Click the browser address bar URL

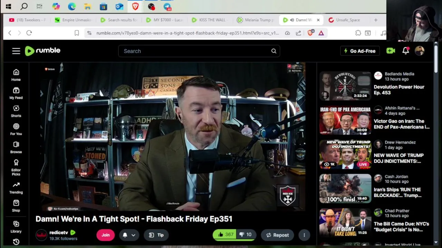click(188, 33)
